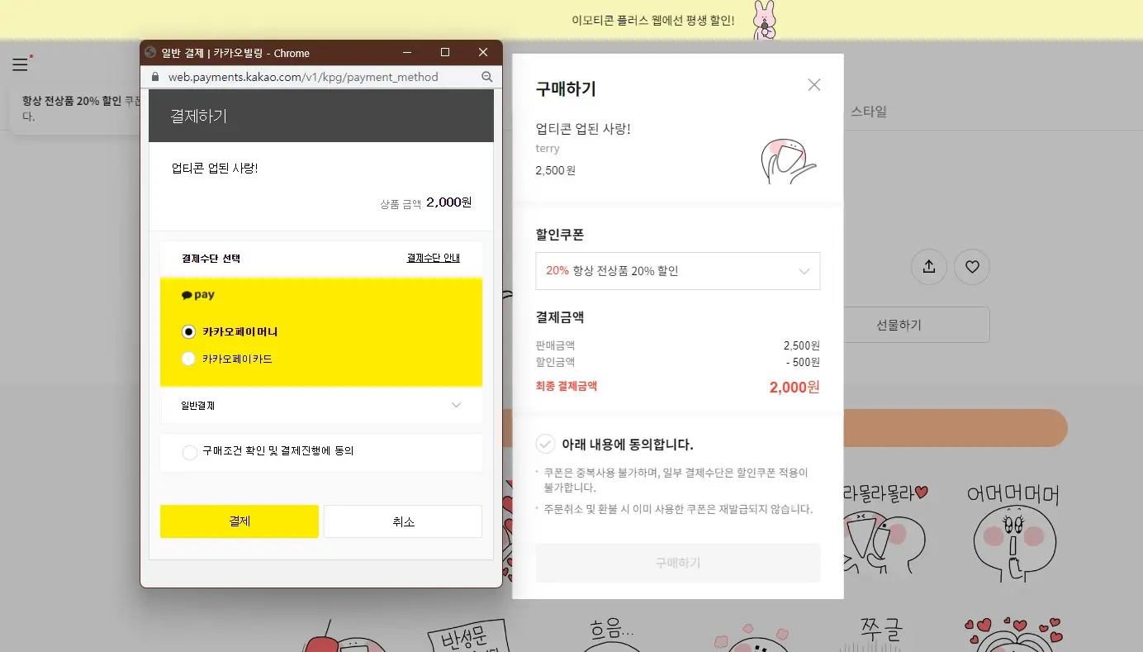Click the rabbit character in the top banner
This screenshot has width=1143, height=652.
pos(765,19)
